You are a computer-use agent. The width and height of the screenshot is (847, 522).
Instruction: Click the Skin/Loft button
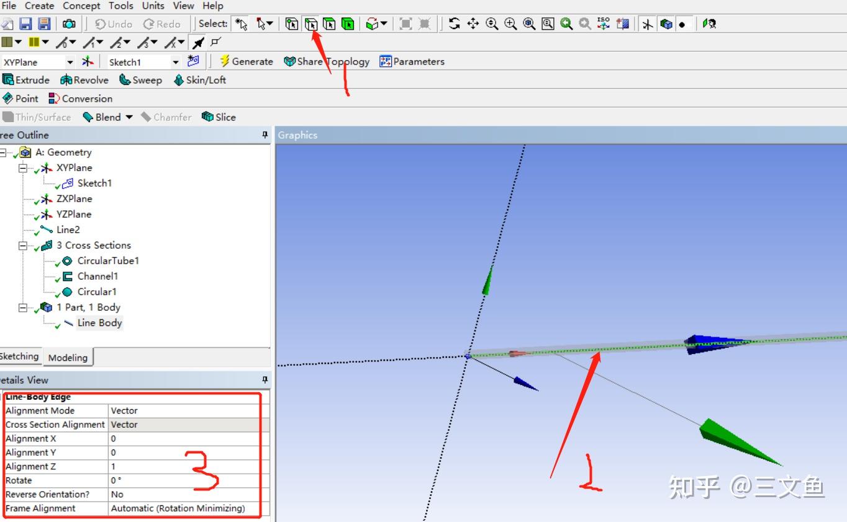point(199,80)
